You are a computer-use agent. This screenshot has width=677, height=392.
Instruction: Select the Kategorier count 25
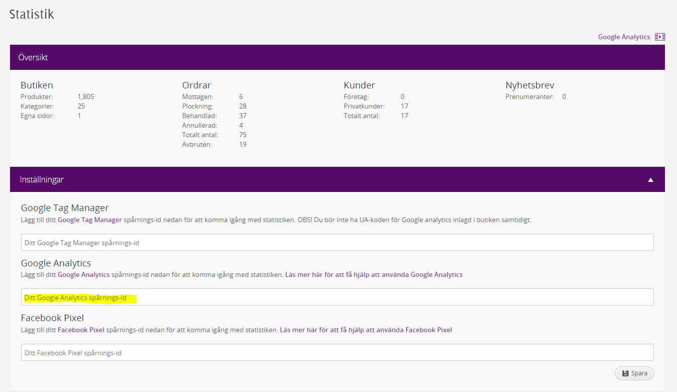[81, 106]
